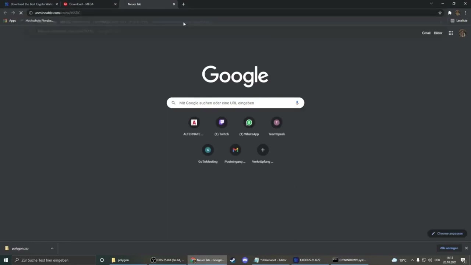Close the Download - MEGA tab
This screenshot has height=265, width=471.
pos(115,4)
